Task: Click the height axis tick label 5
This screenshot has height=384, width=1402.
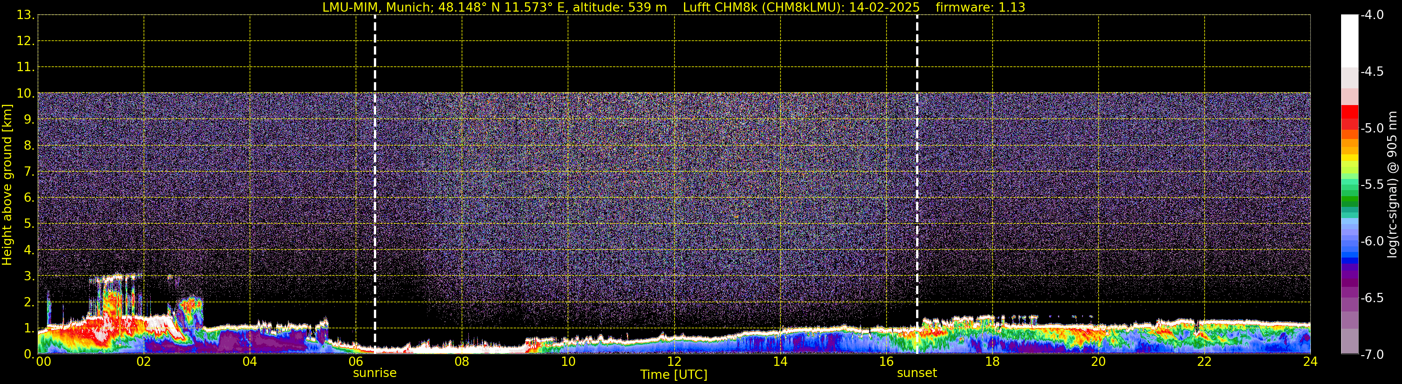Action: point(28,224)
